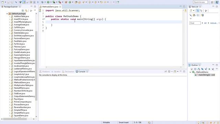Screen dimensions: 220x124
Task: Click the New file toolbar icon
Action: click(2, 2)
